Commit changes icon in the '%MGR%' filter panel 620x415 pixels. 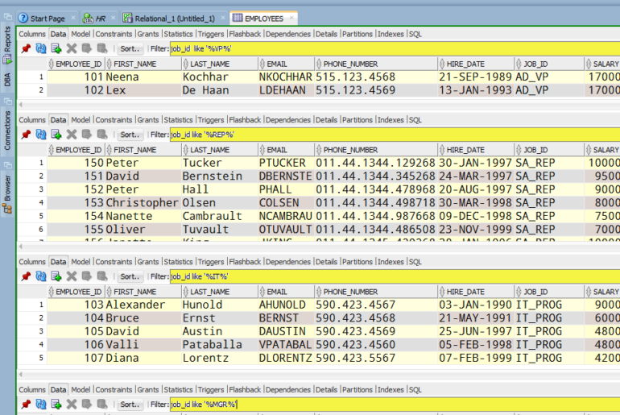point(87,404)
